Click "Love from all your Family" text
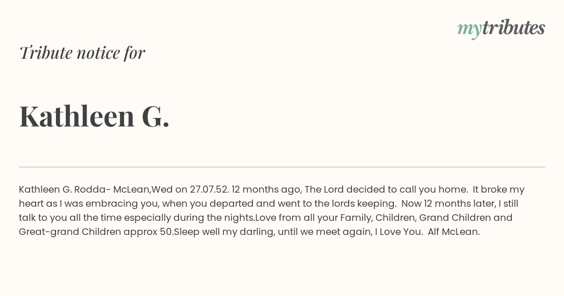 [309, 218]
